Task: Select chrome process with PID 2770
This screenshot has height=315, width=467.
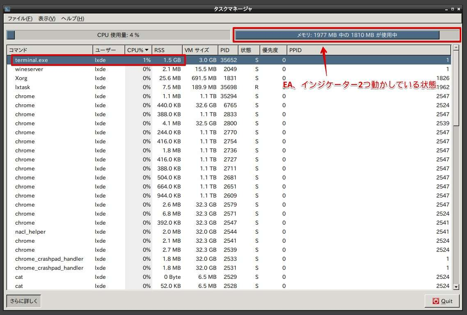Action: 229,132
